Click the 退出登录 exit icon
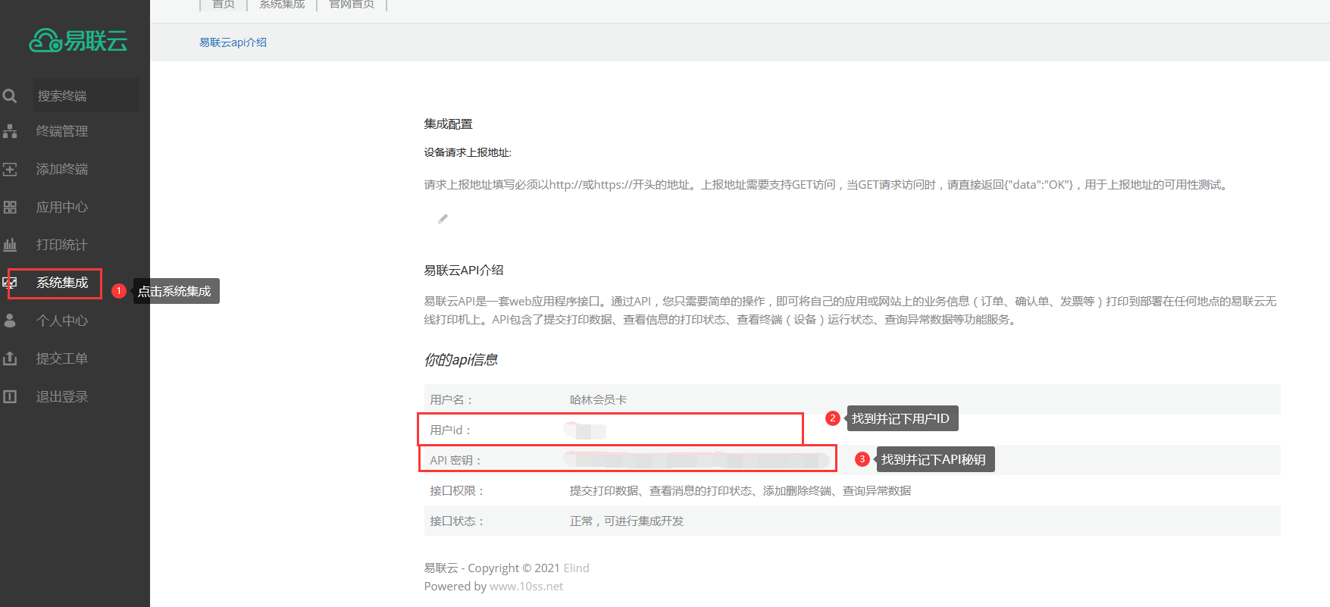 [x=10, y=396]
